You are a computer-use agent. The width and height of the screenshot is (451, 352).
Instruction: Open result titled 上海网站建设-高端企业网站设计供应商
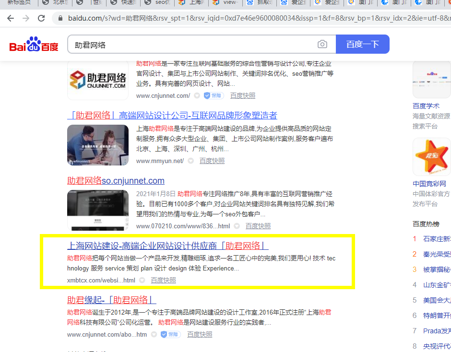tap(168, 246)
